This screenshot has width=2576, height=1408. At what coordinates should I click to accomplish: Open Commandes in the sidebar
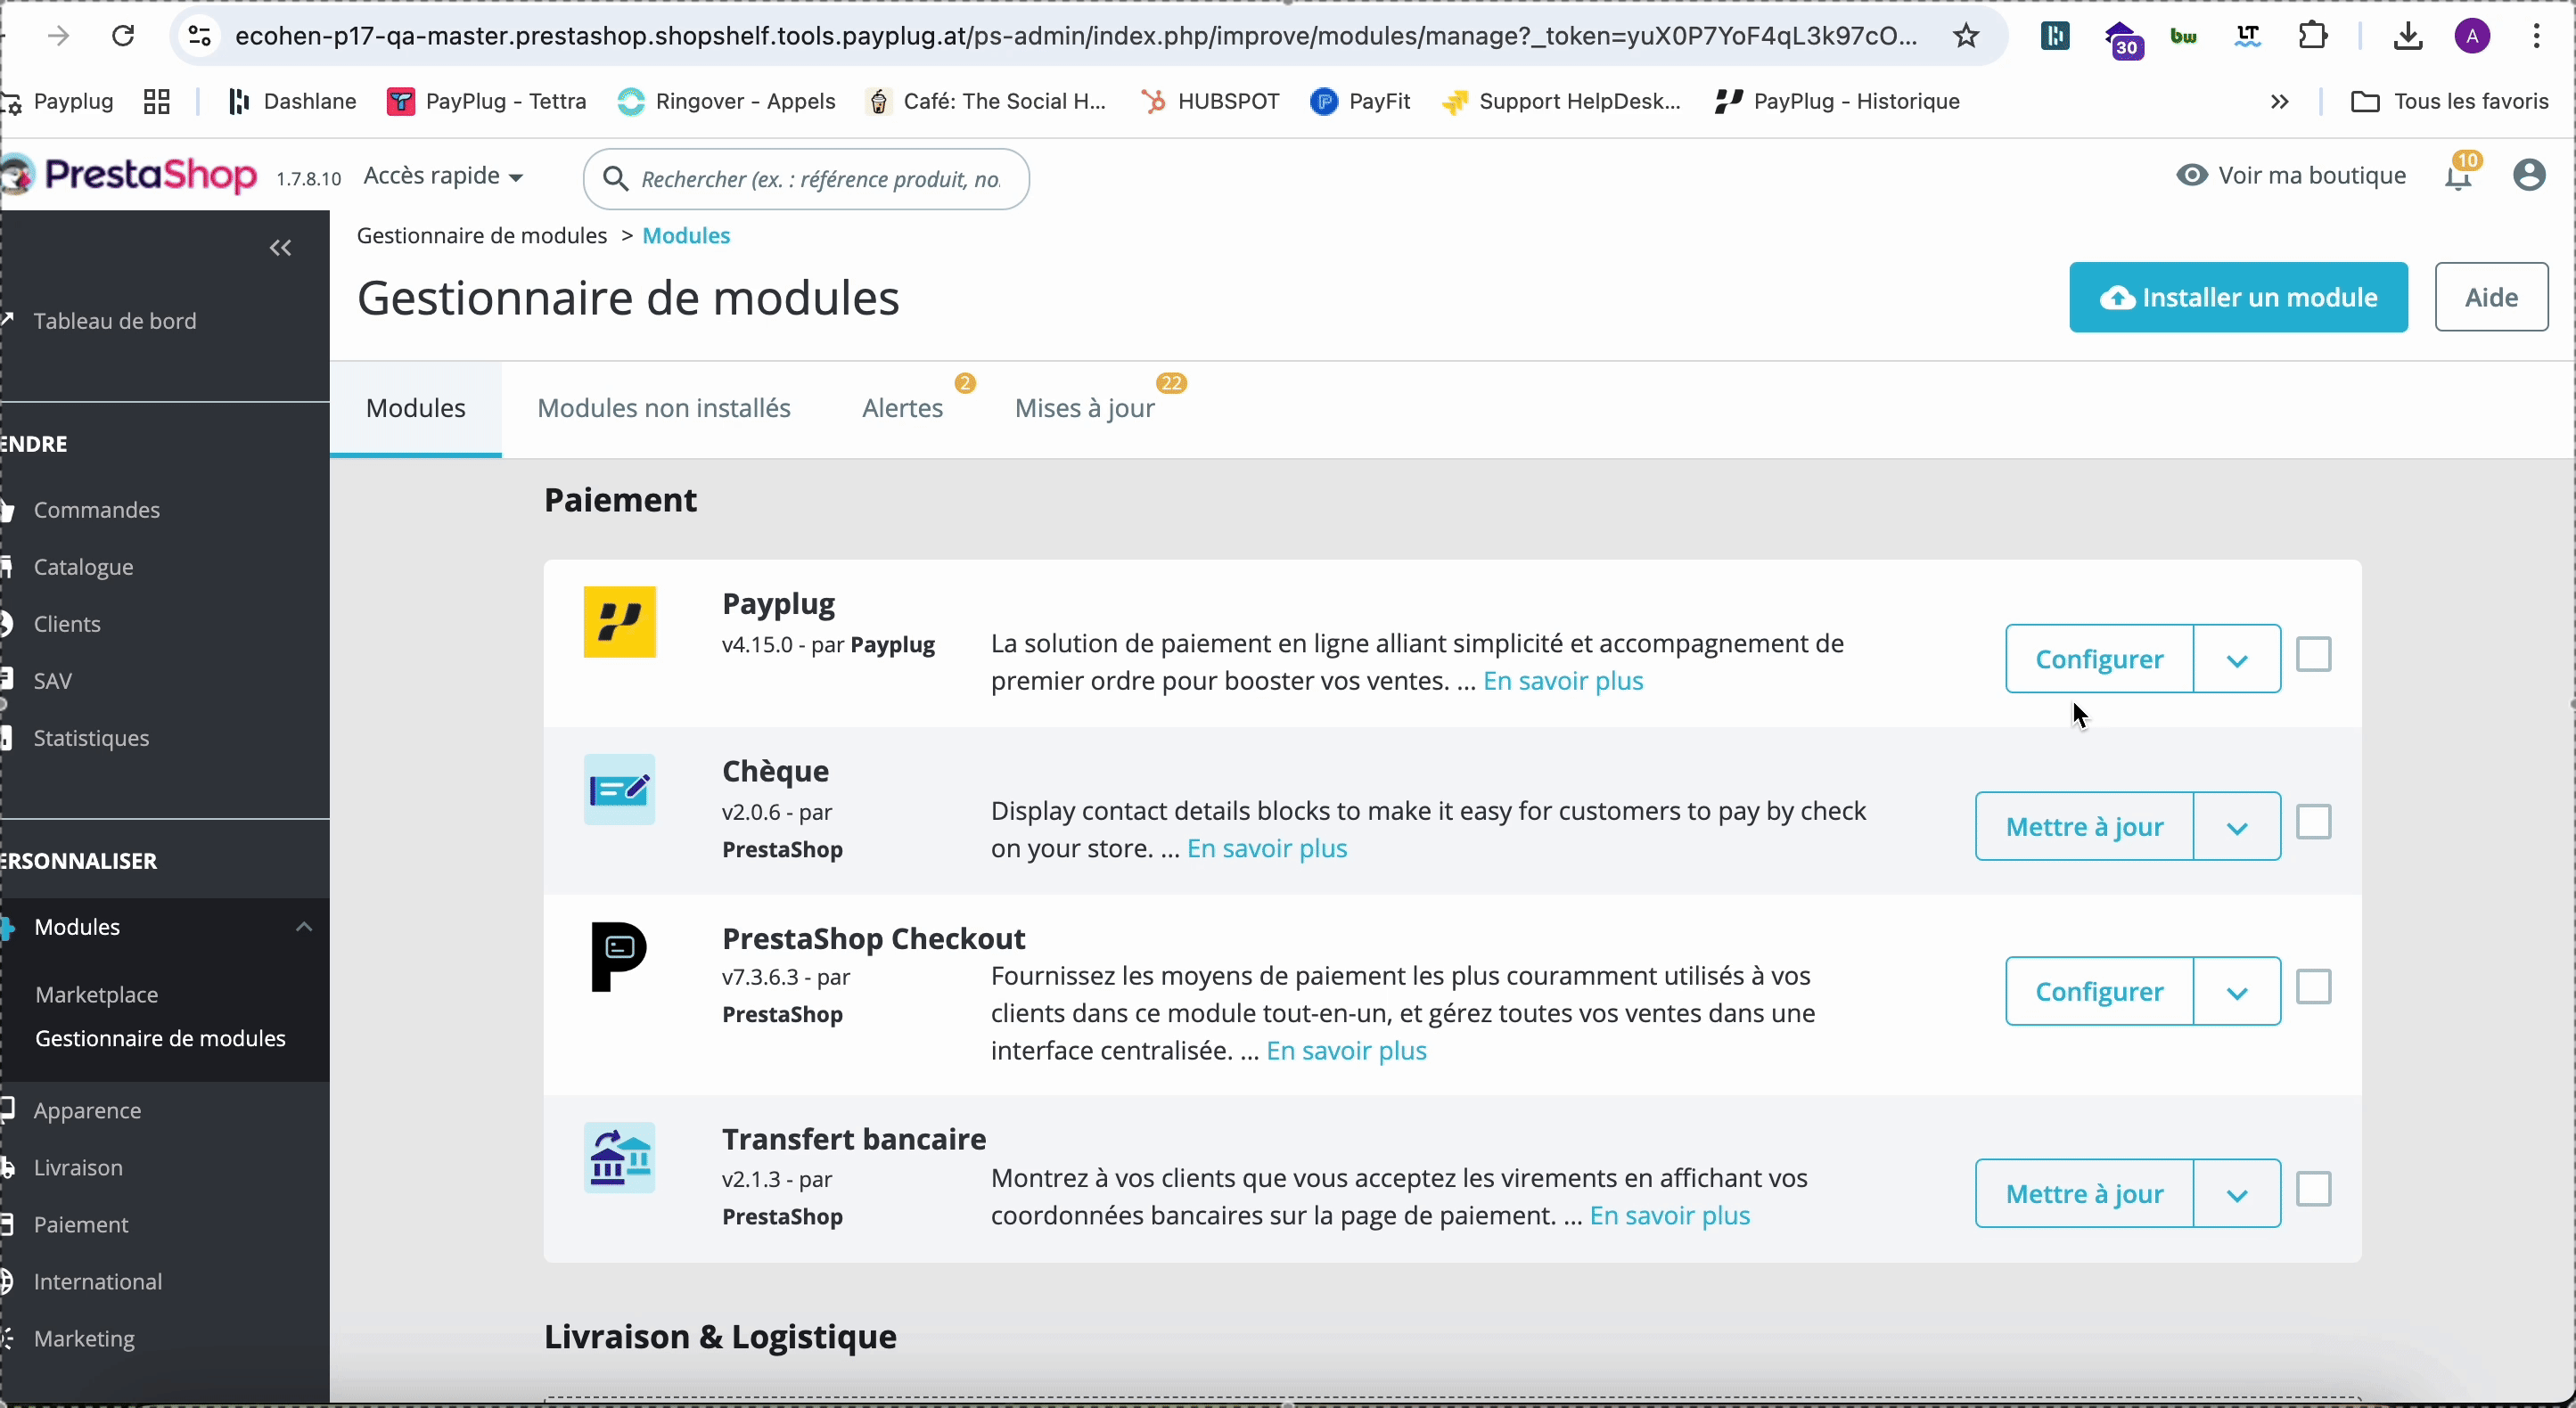(x=96, y=511)
